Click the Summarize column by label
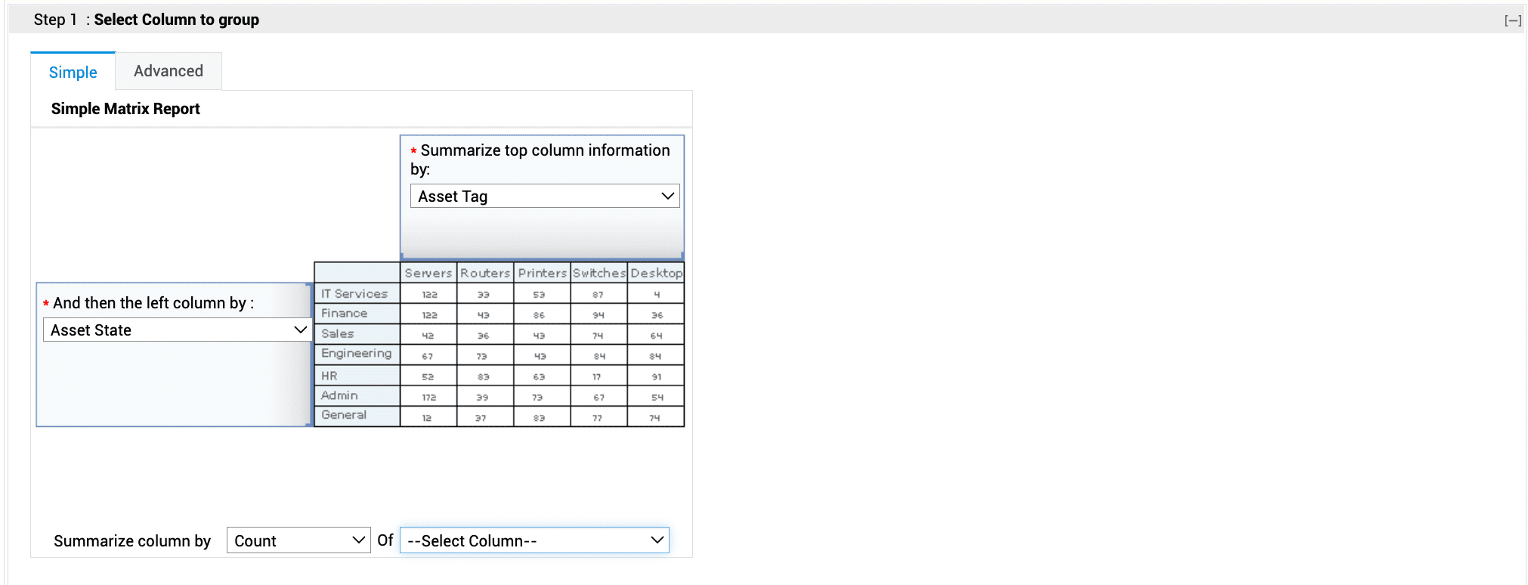The height and width of the screenshot is (585, 1528). [132, 541]
